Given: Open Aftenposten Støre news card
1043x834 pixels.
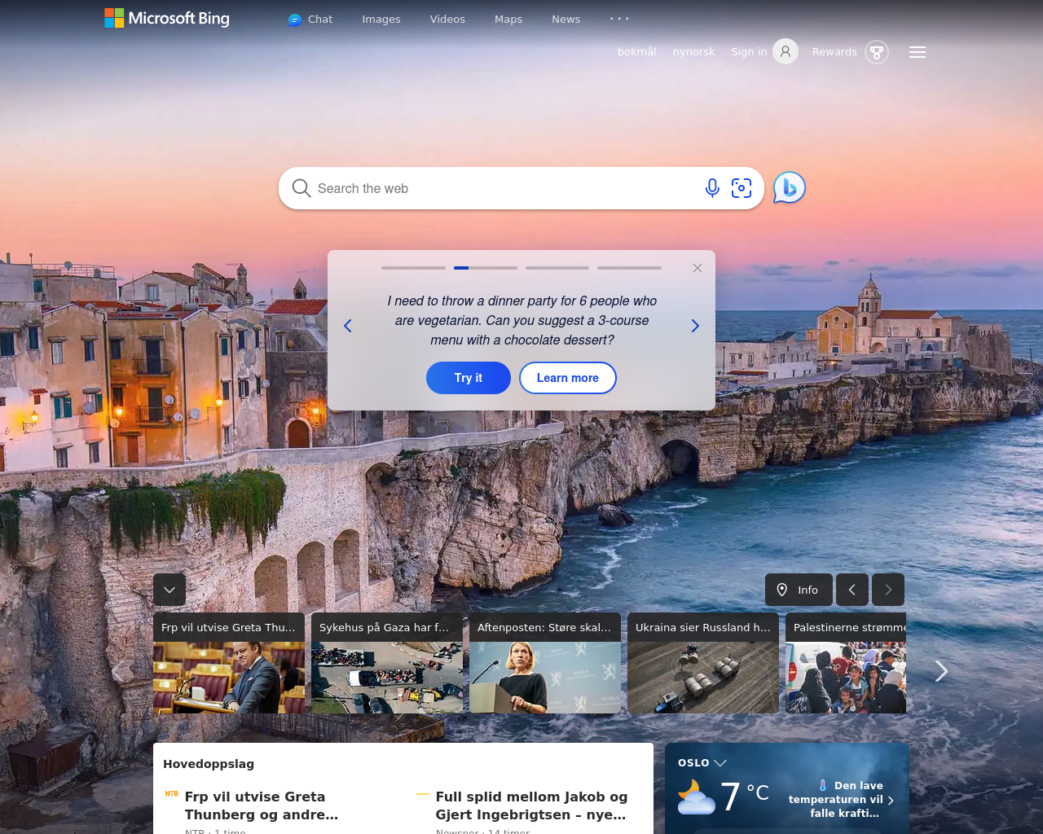Looking at the screenshot, I should coord(545,663).
